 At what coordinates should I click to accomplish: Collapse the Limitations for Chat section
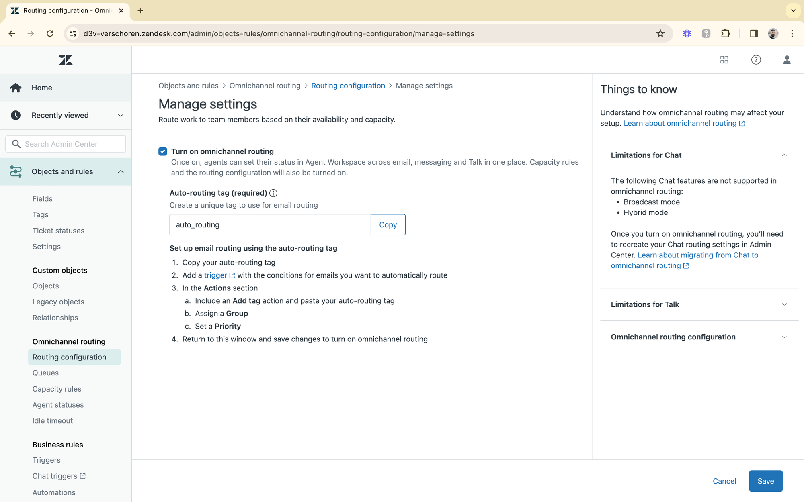coord(784,155)
